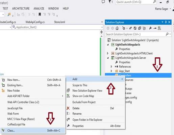
Task: Click Solution Explorer Forward button
Action: tap(113, 28)
